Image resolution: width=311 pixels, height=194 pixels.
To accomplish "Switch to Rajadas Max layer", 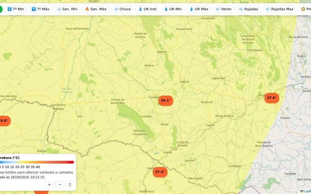I will (x=280, y=9).
